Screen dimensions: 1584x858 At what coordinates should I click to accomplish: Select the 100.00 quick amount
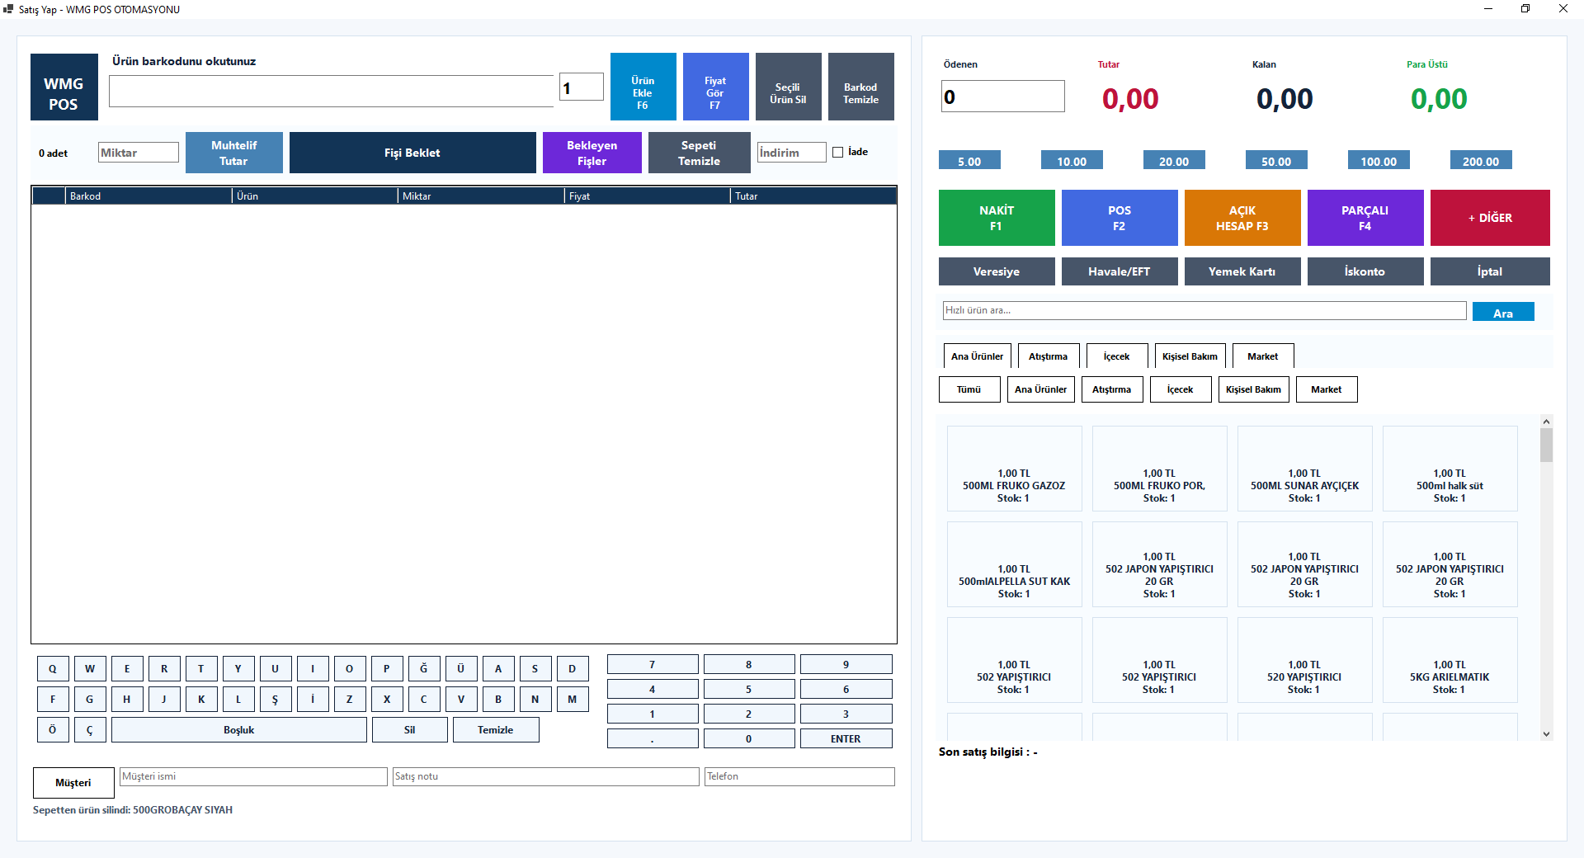pos(1379,161)
